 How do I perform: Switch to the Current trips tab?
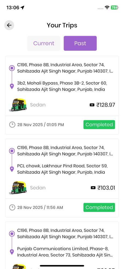[x=44, y=43]
